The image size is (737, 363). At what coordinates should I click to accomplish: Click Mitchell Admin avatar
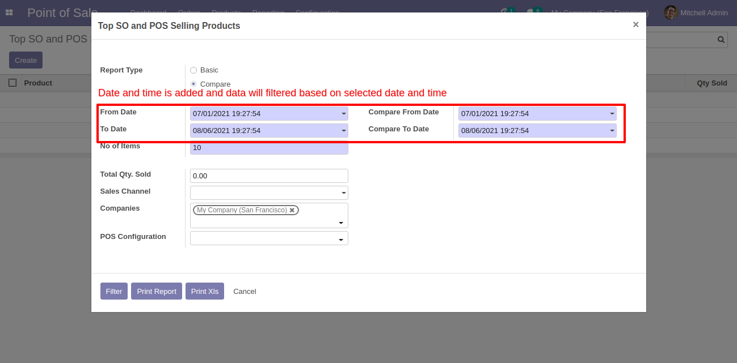pyautogui.click(x=671, y=12)
